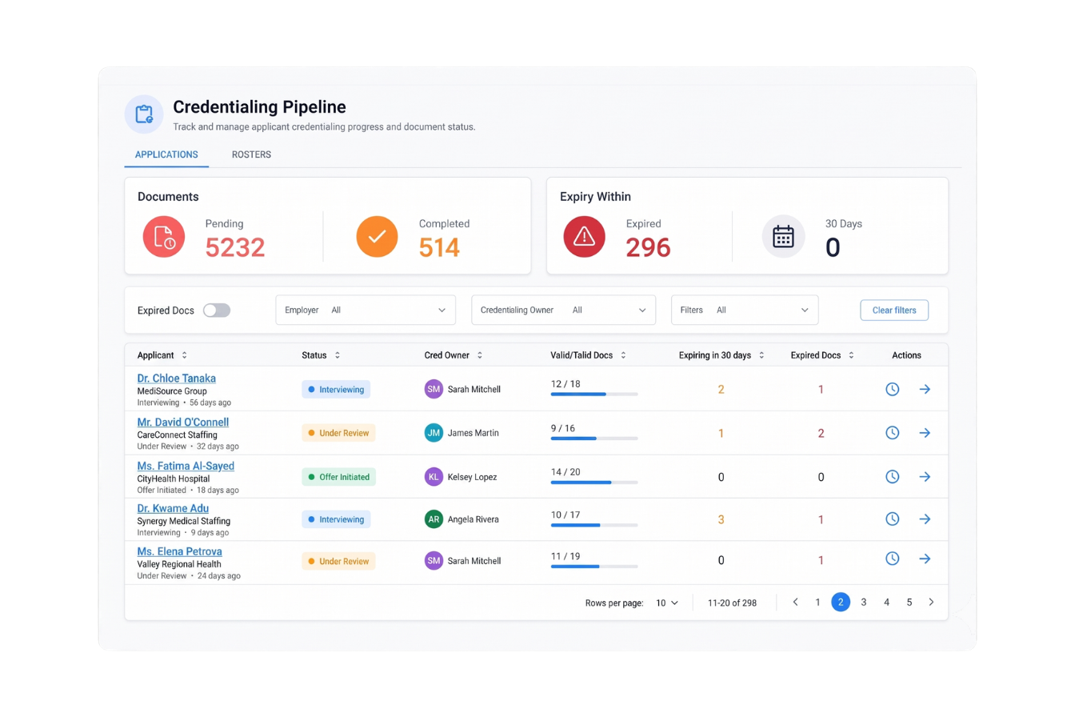Click the 12 / 18 docs progress bar
The height and width of the screenshot is (717, 1075).
pos(594,395)
